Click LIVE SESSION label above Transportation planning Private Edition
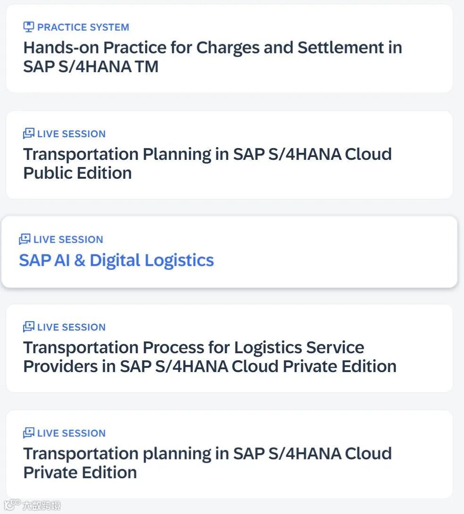 point(71,433)
